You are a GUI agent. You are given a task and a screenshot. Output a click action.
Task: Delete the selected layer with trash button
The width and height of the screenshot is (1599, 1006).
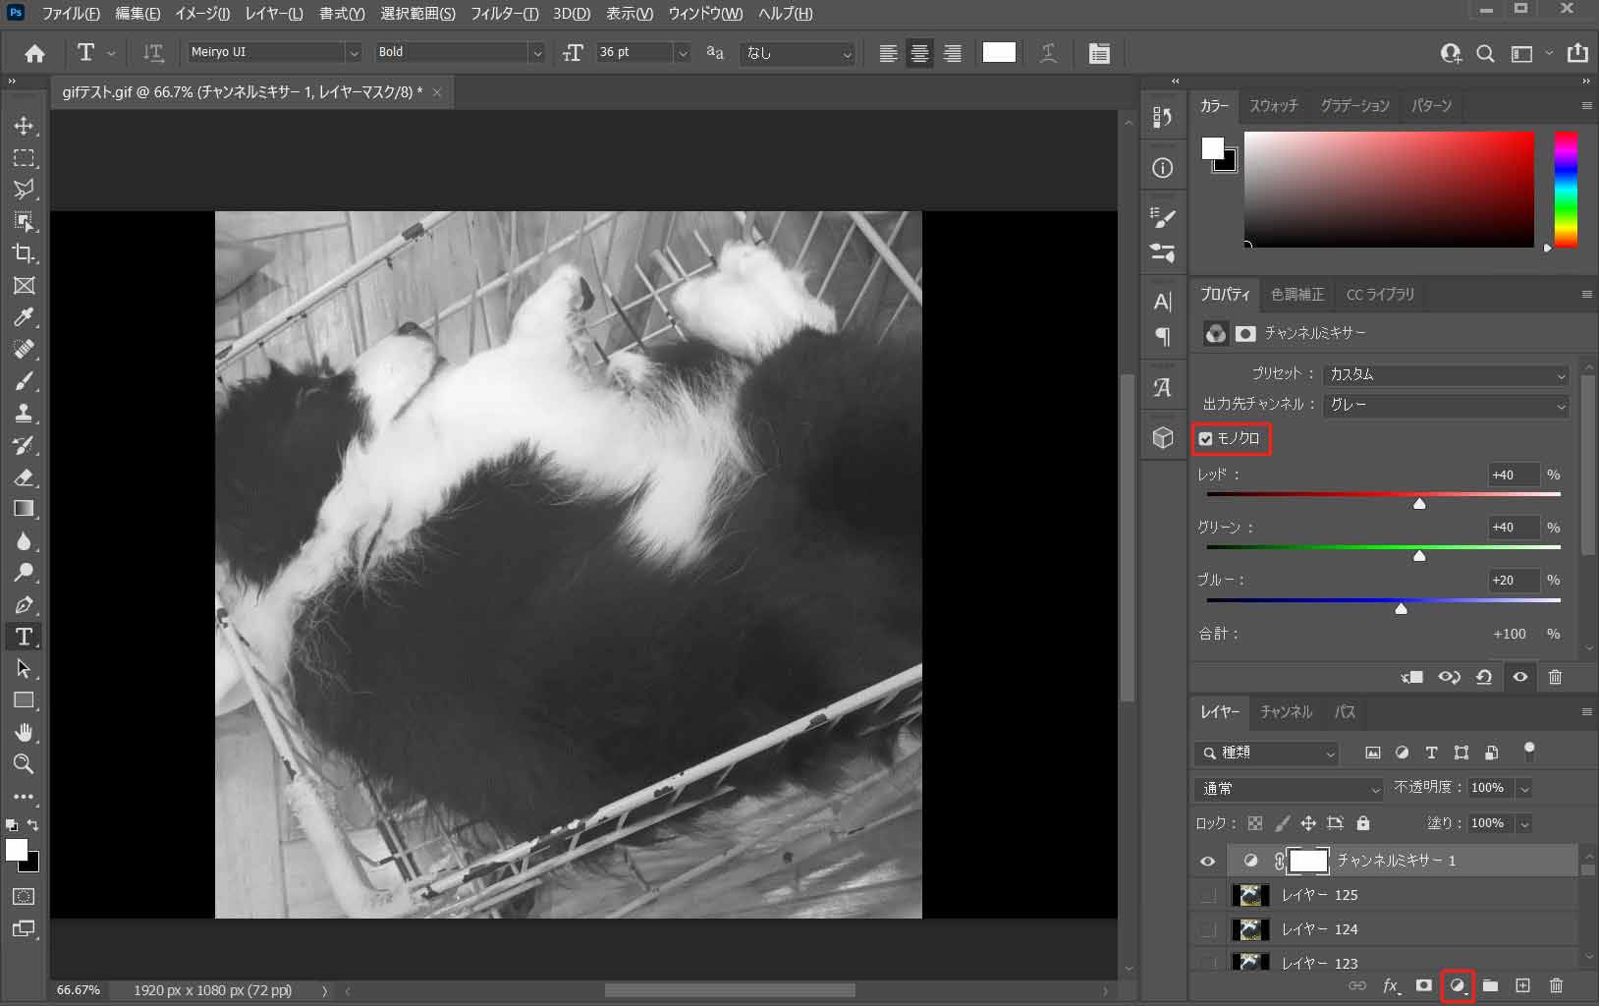[x=1555, y=985]
